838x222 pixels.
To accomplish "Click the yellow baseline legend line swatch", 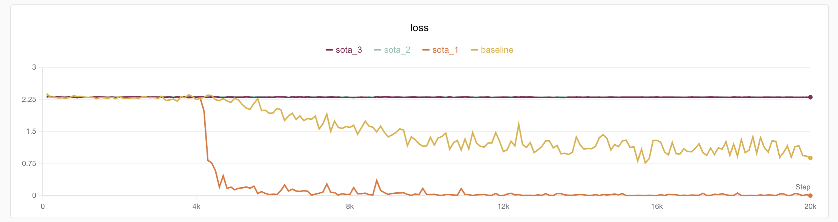I will pos(474,50).
